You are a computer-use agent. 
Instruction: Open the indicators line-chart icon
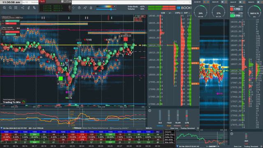(85, 8)
